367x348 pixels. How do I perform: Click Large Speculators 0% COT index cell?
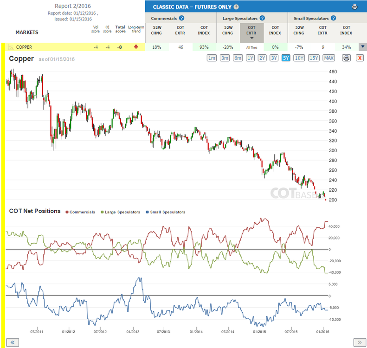coord(275,47)
